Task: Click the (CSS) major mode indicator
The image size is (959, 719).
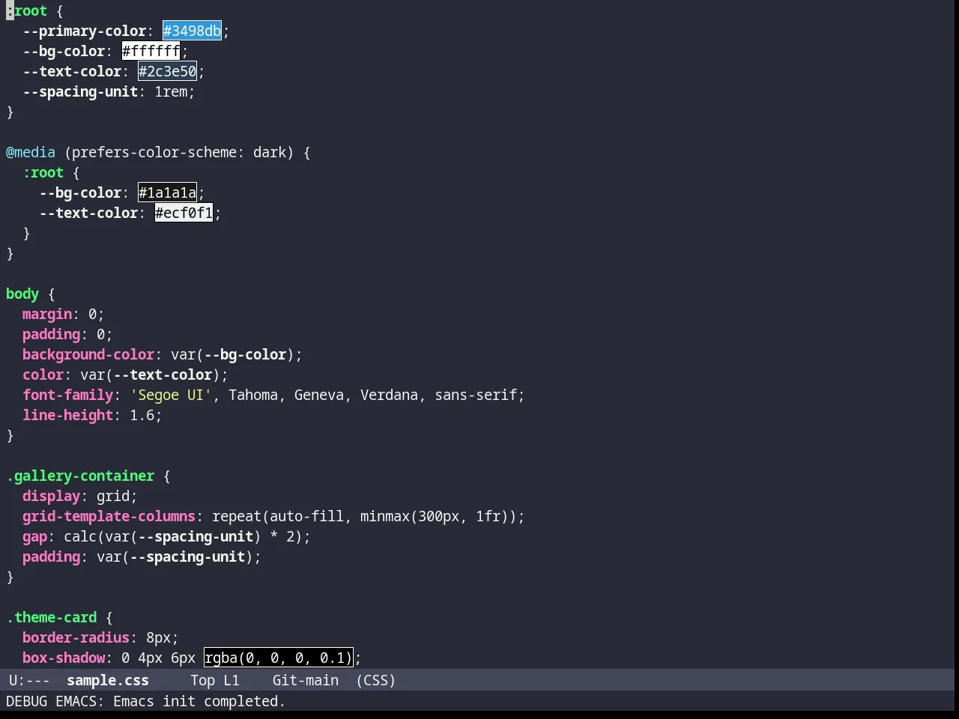Action: (376, 680)
